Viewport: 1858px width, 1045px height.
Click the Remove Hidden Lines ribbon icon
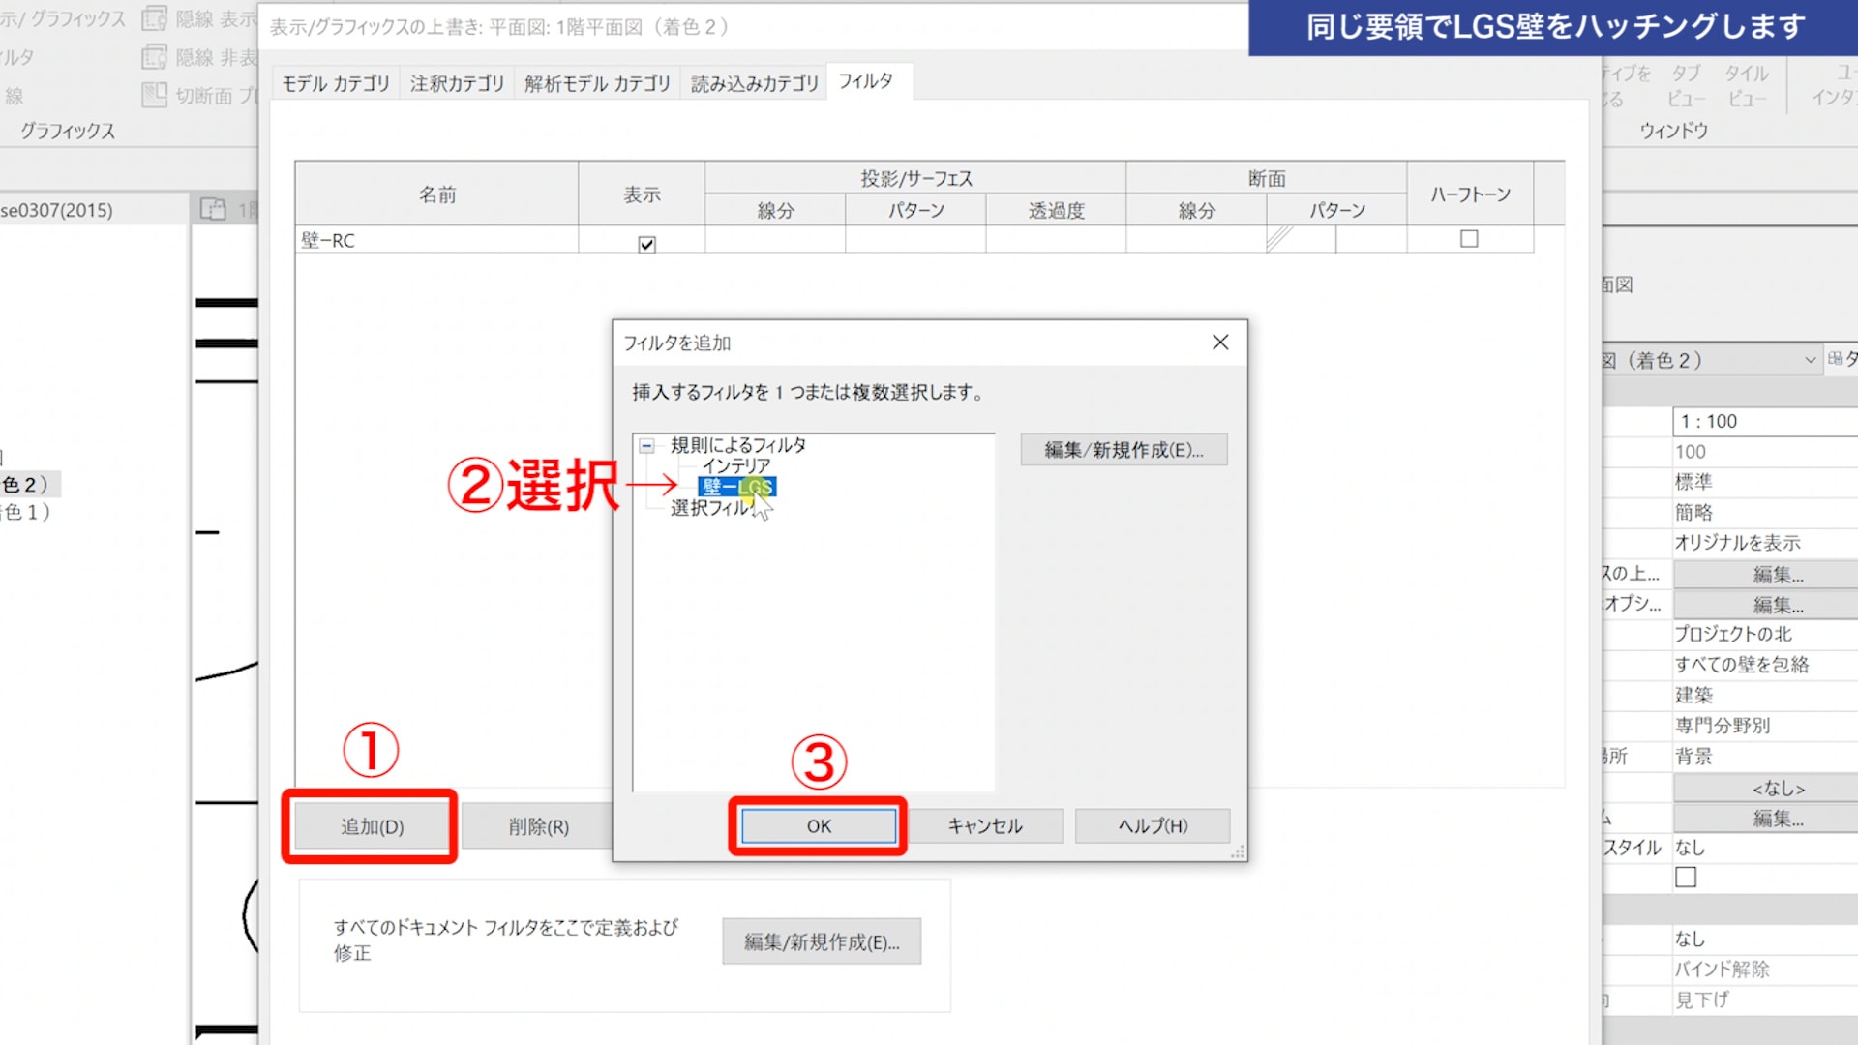(155, 58)
